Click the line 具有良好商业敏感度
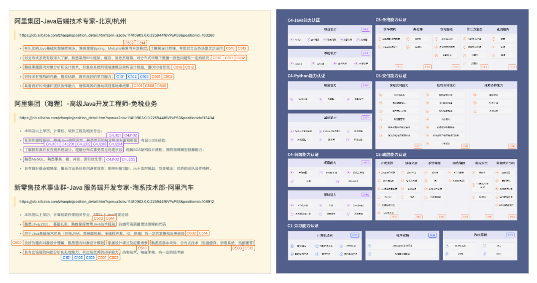 (119, 168)
